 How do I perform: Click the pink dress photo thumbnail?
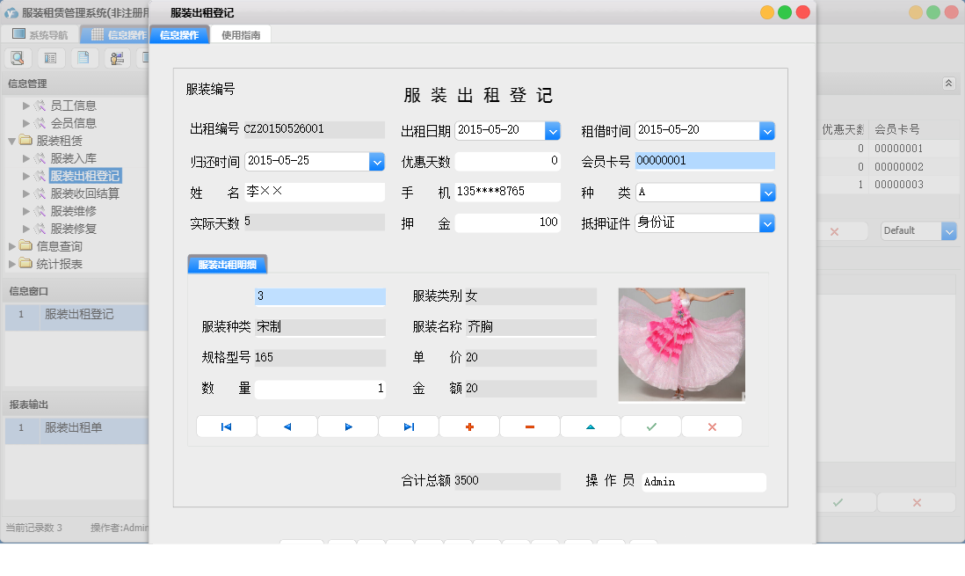(681, 343)
